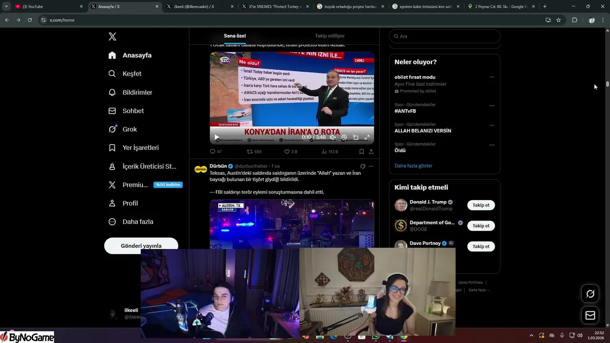Bookmark the video post
The image size is (610, 343).
pos(361,151)
